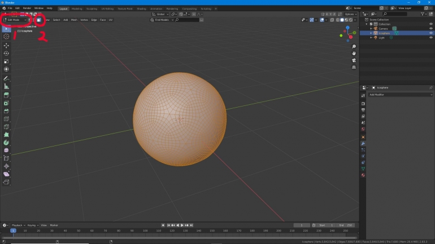
Task: Open the outliner filter dropdown
Action: (x=423, y=14)
